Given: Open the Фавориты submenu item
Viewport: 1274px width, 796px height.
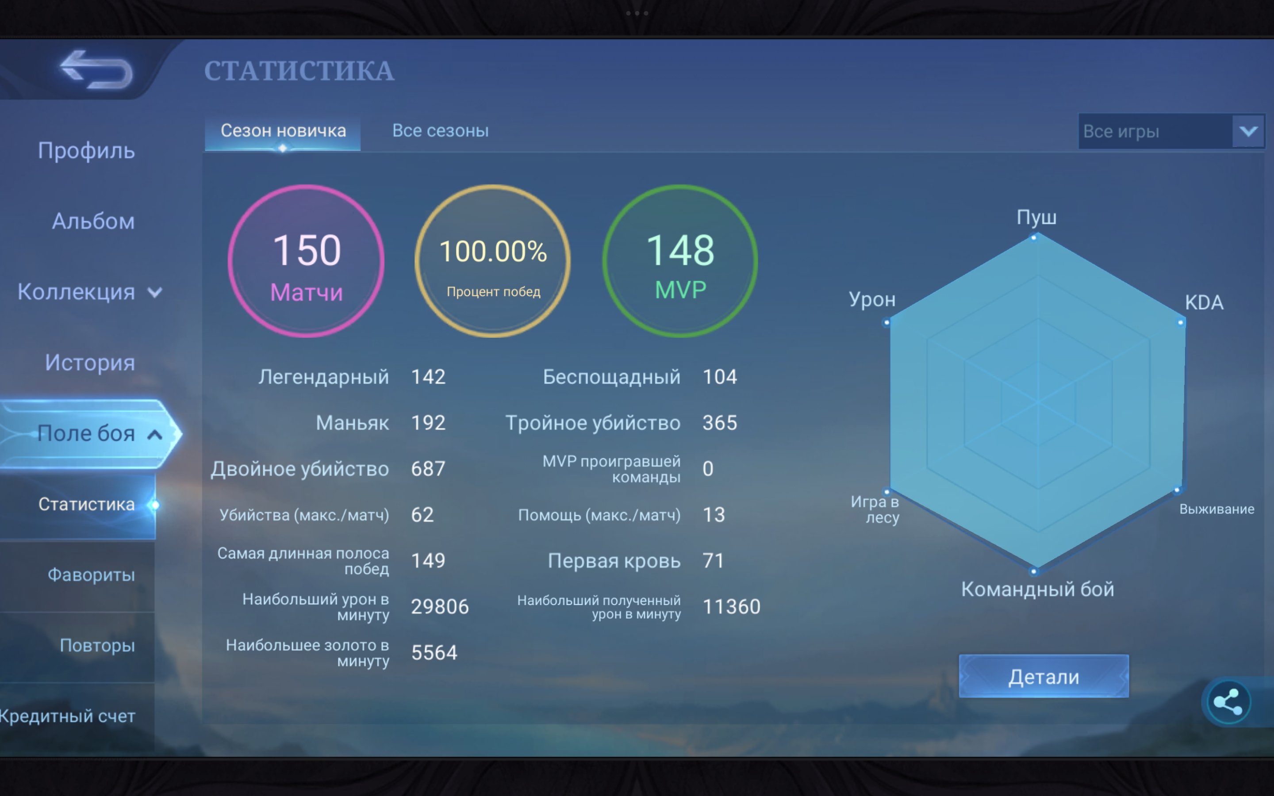Looking at the screenshot, I should [x=91, y=575].
